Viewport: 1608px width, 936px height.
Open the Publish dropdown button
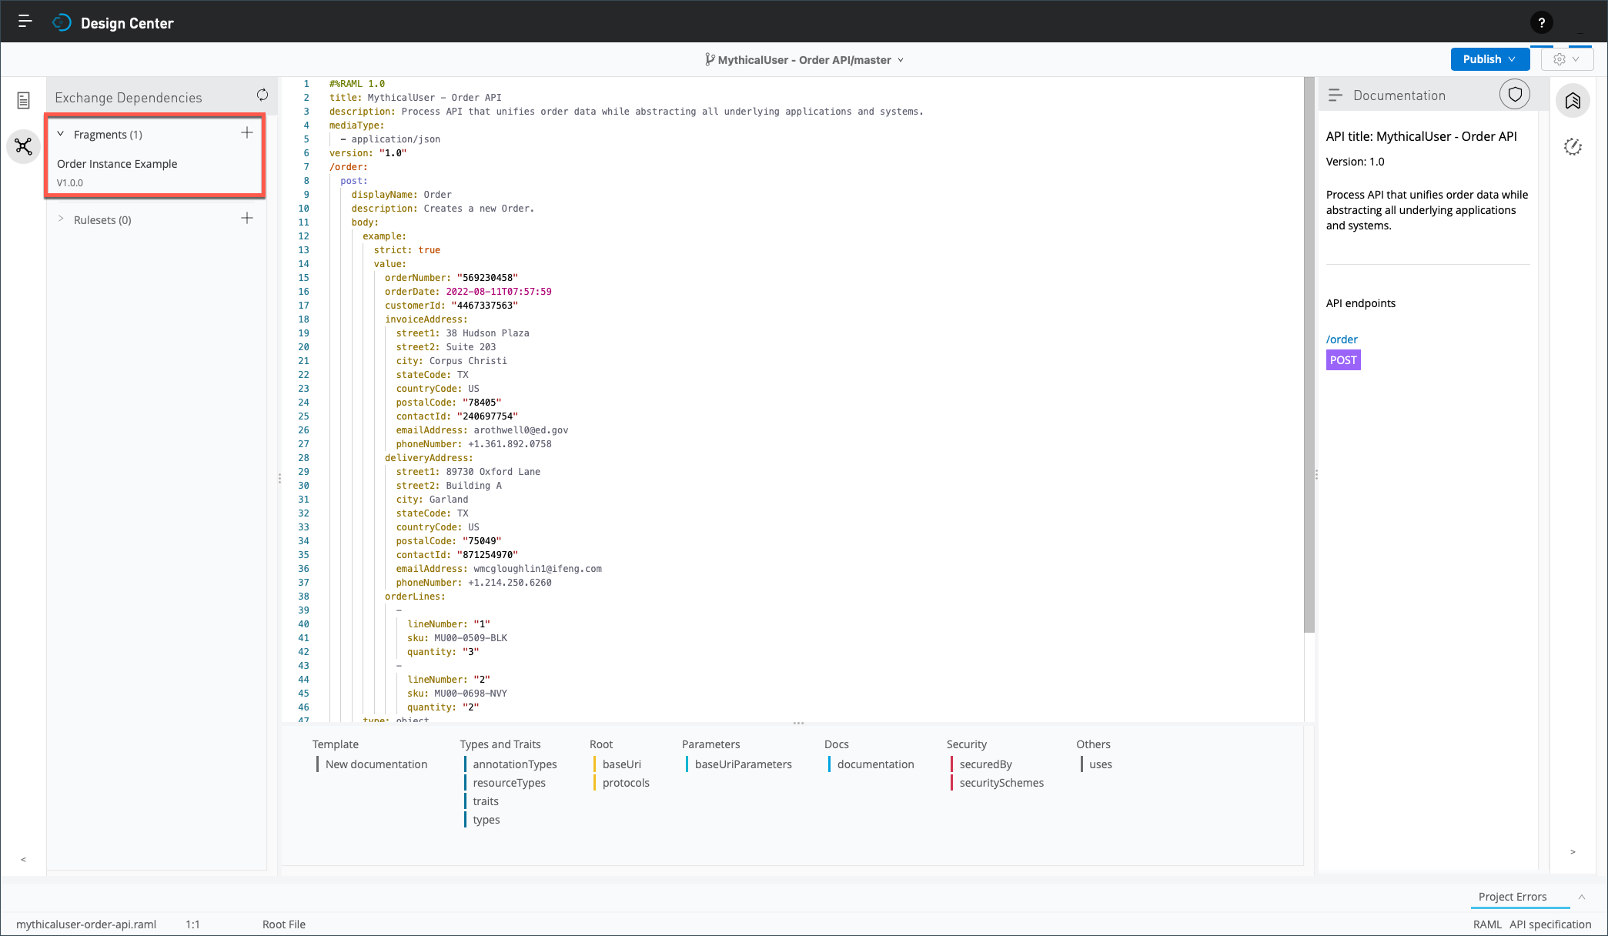(x=1489, y=59)
